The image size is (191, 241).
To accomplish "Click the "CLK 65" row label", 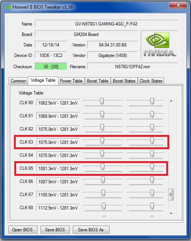I will point(26,168).
